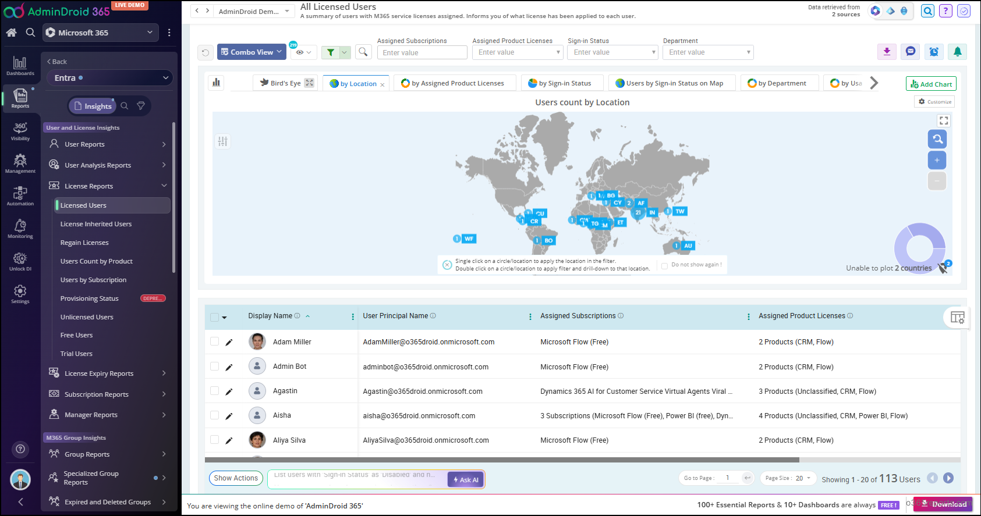The height and width of the screenshot is (516, 981).
Task: Check the Adam Miller row checkbox
Action: coord(214,341)
